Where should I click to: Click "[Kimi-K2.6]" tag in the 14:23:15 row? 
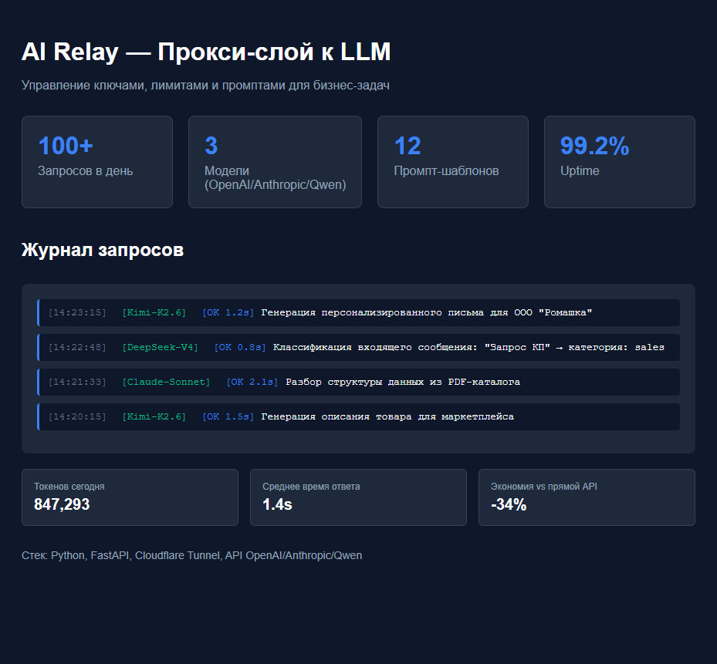pyautogui.click(x=154, y=312)
